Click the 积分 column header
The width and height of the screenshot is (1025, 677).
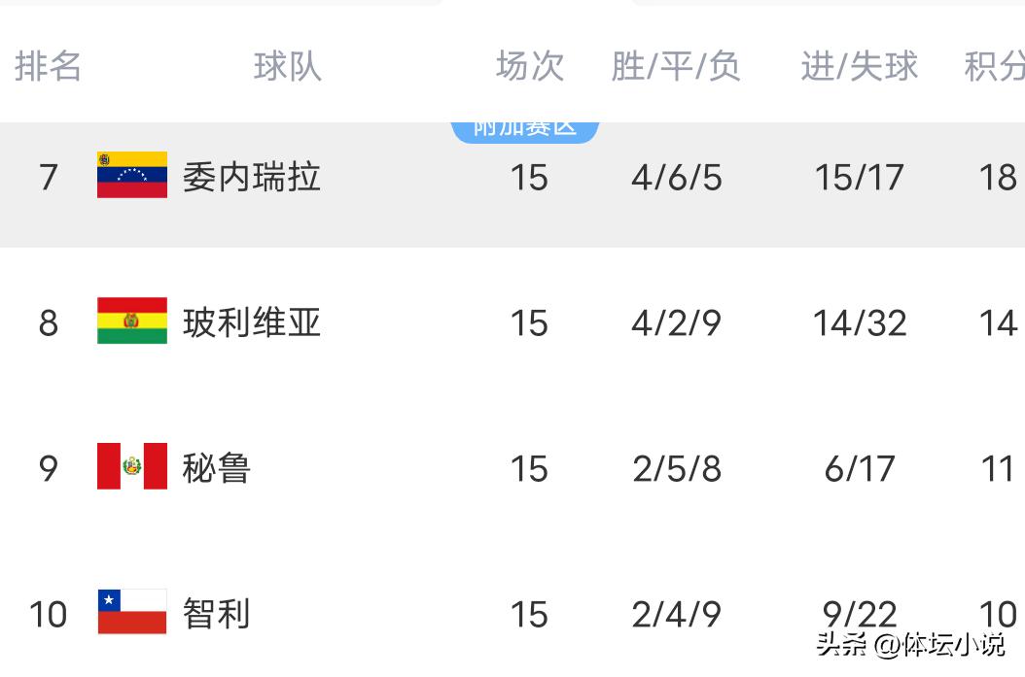pos(994,66)
